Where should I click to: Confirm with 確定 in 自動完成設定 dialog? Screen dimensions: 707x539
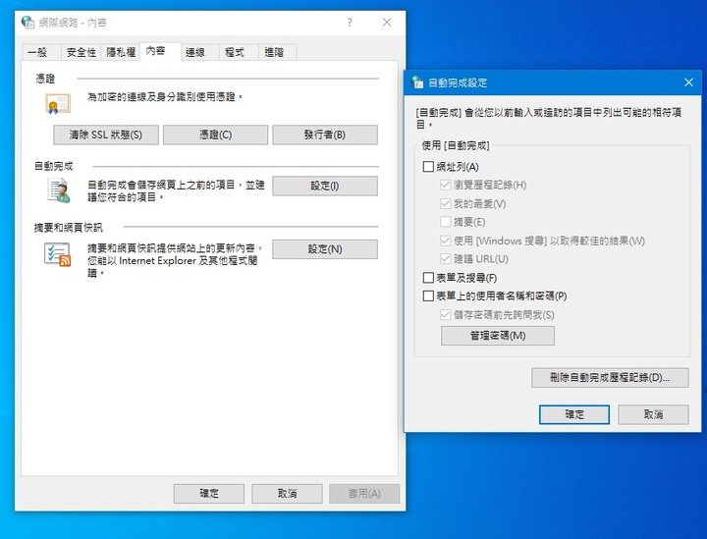coord(574,414)
